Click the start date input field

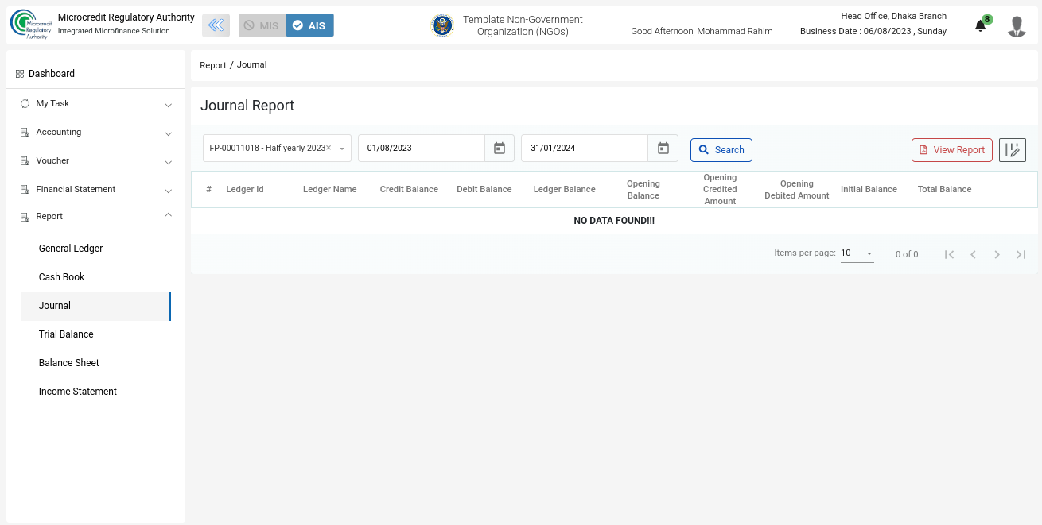421,149
